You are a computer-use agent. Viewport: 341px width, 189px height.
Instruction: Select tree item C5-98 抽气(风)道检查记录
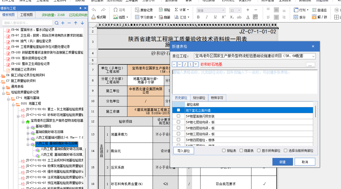click(31, 41)
